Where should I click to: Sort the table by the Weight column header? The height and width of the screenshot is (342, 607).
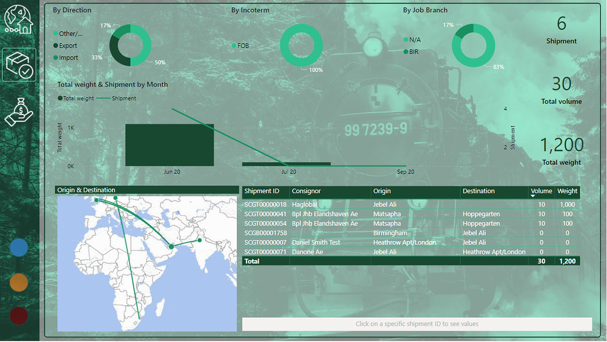567,191
